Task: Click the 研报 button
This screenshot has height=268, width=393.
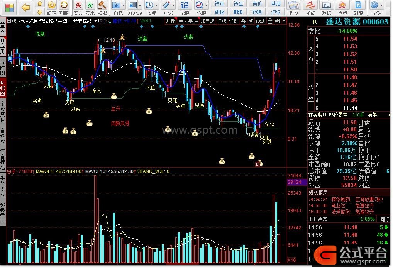Action: 219,12
